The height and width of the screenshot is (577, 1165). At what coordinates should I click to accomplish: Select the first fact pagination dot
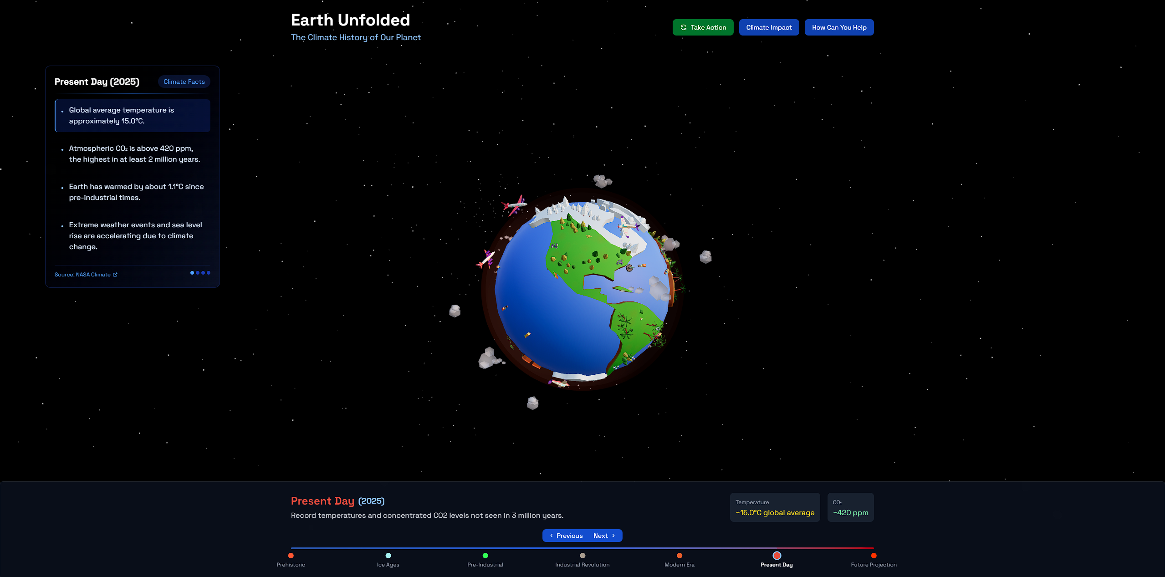192,273
